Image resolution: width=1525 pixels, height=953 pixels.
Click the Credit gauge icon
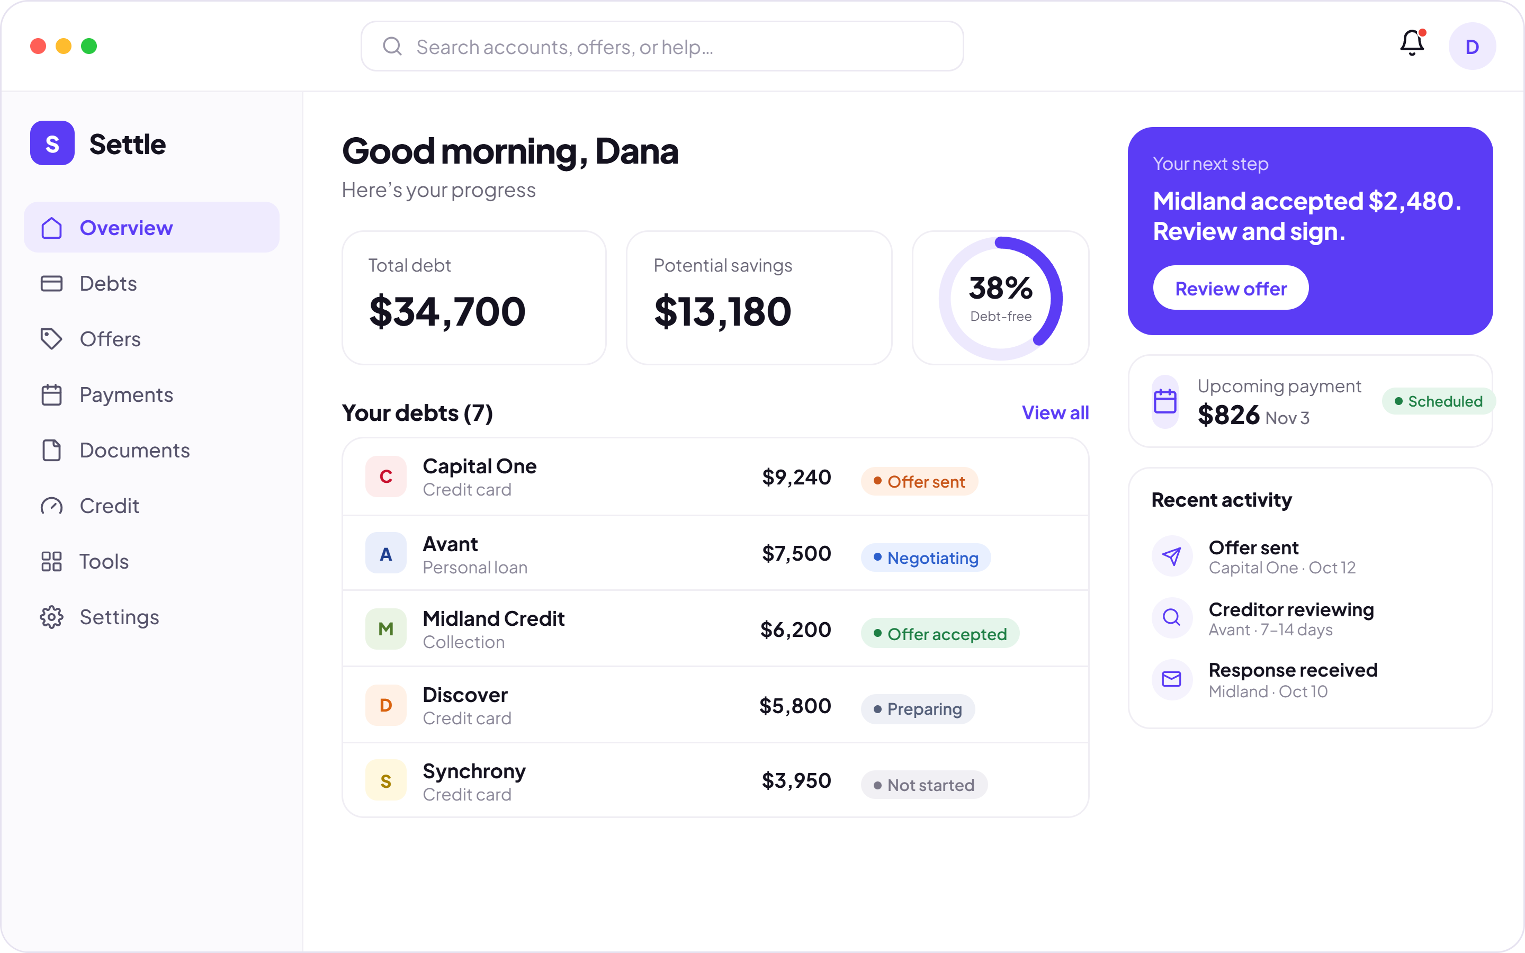click(x=52, y=506)
